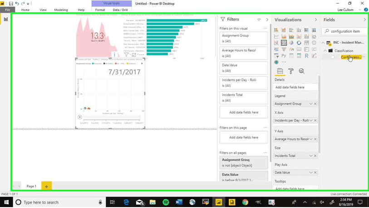
Task: Select the Gauge visualization
Action: tap(291, 49)
